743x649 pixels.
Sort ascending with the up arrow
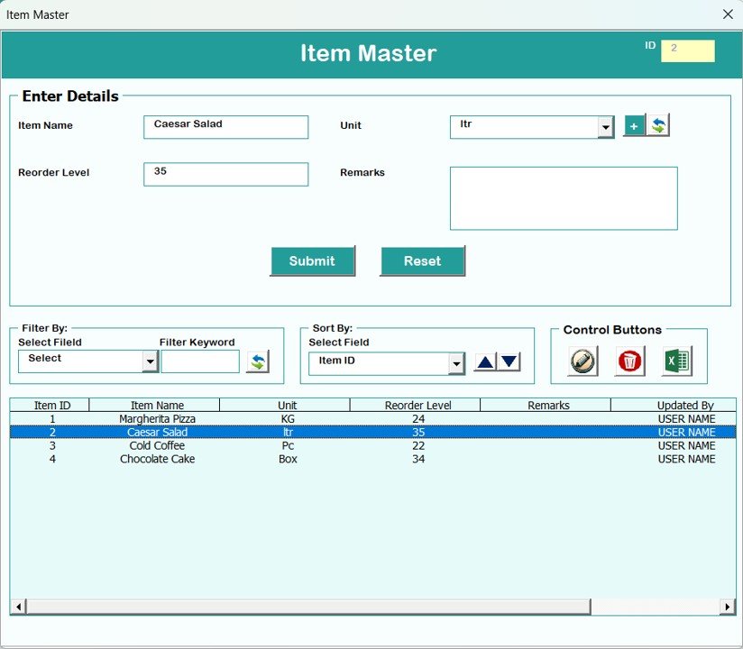point(485,363)
